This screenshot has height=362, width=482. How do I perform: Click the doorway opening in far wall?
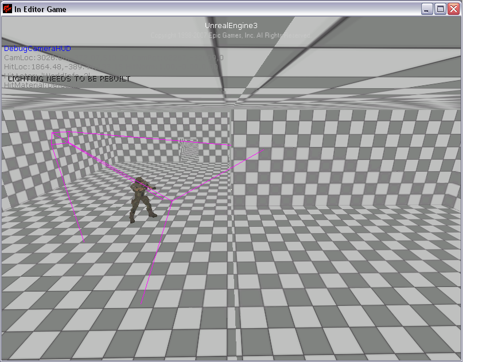[x=190, y=151]
